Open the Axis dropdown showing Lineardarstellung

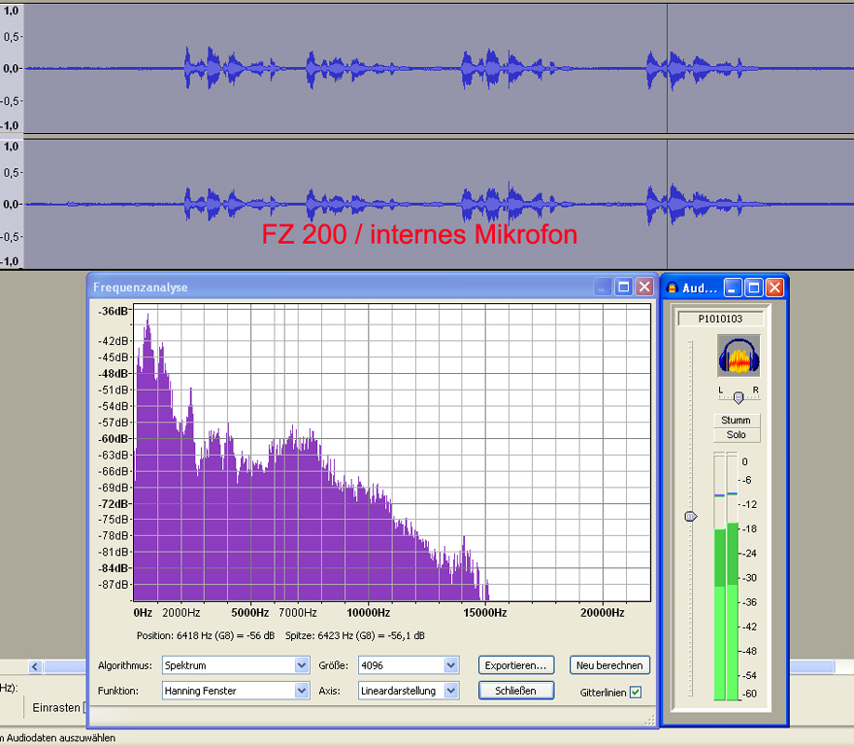[450, 691]
